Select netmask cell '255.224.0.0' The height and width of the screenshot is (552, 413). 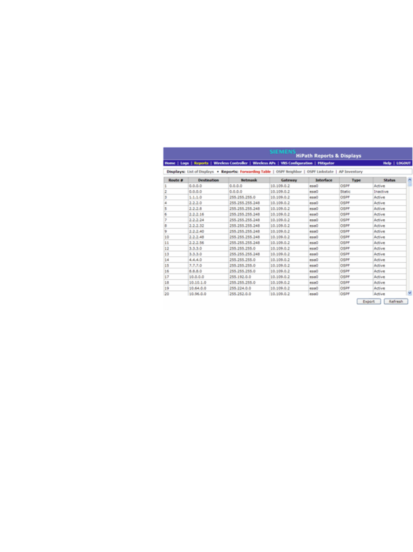tap(249, 288)
